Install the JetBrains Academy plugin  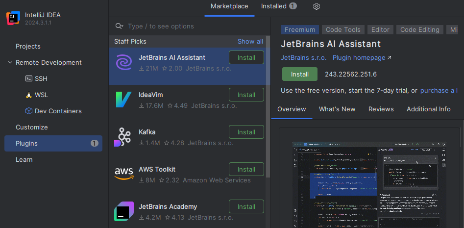point(246,207)
